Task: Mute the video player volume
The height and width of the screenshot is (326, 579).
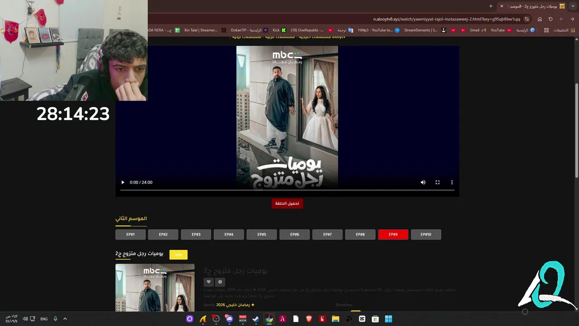Action: [x=423, y=182]
